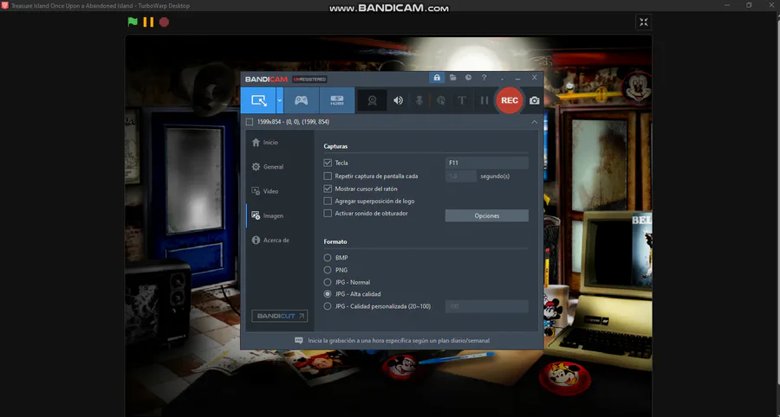Collapse the Bandicam panel with the chevron
780x417 pixels.
tap(534, 122)
